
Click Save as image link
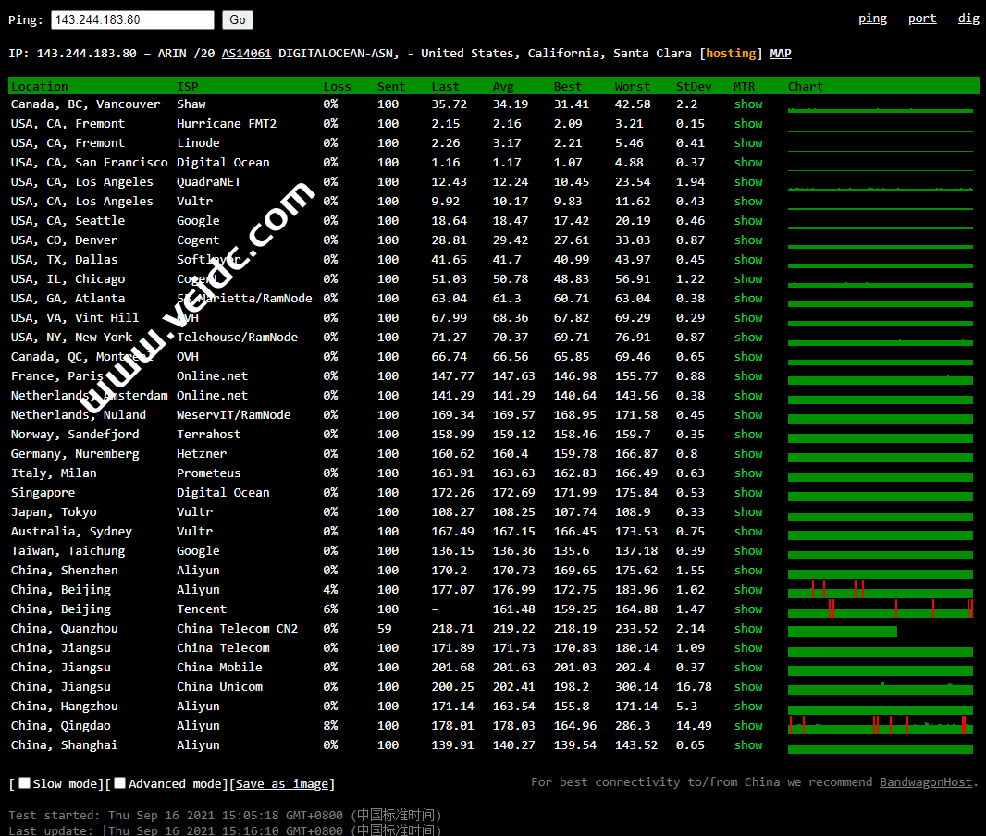(x=282, y=784)
